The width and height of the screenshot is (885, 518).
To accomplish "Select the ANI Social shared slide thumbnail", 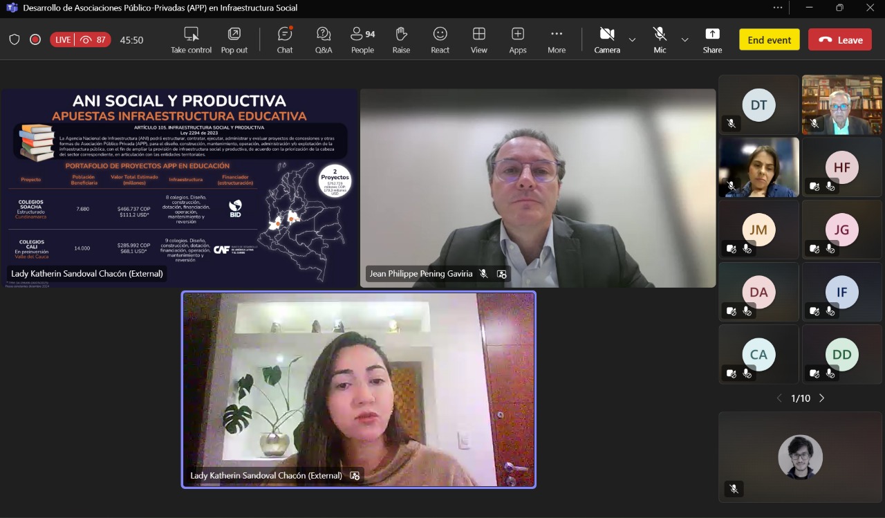I will pos(179,187).
